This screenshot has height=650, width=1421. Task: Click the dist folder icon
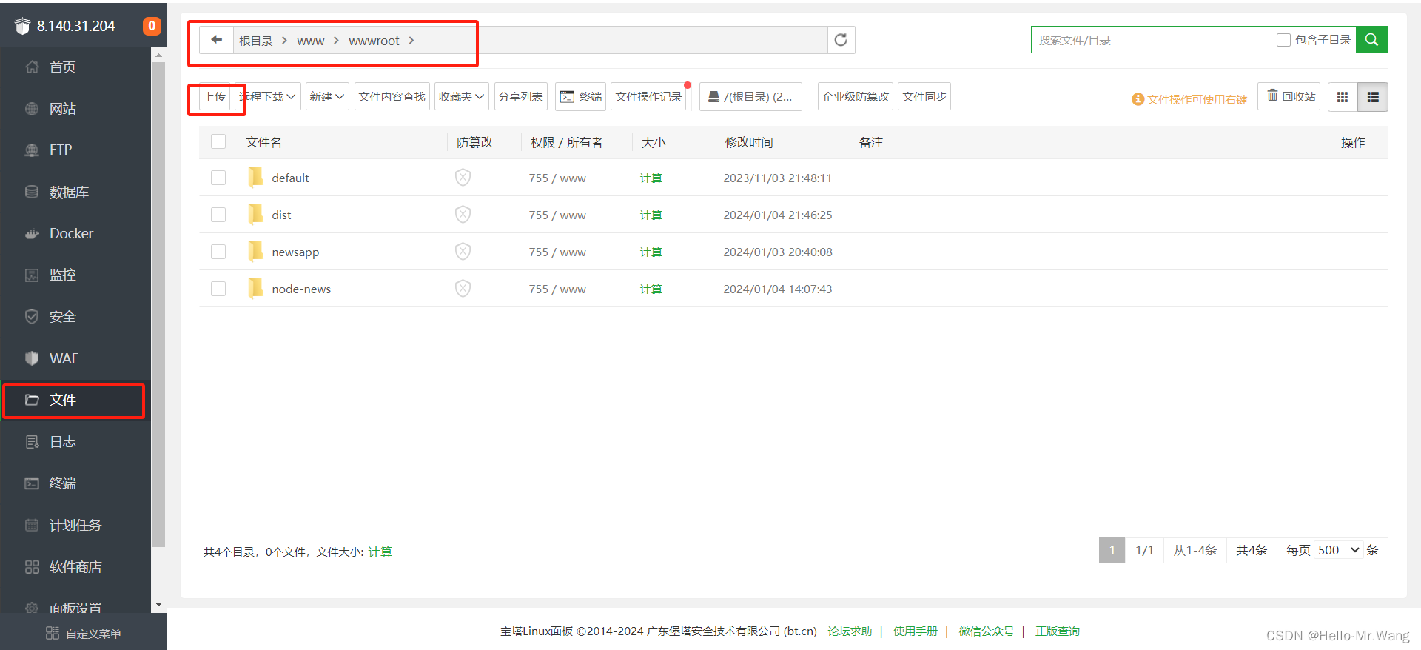[255, 214]
